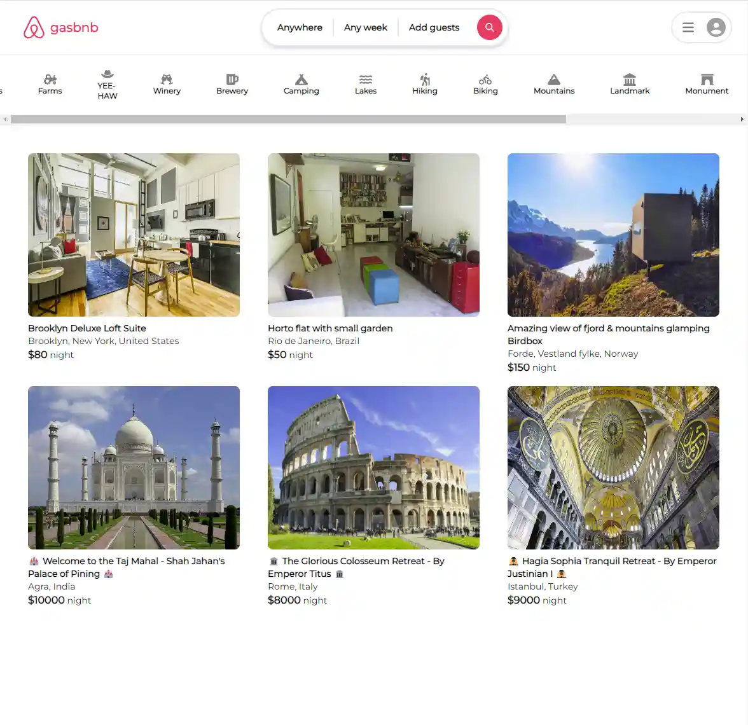
Task: Click the gasbnb brand name link
Action: tap(74, 27)
